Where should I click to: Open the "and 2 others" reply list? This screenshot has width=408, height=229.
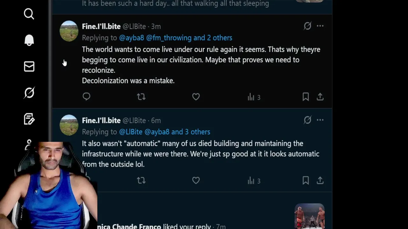(x=213, y=38)
